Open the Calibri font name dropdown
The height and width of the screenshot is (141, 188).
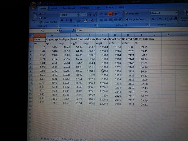pos(77,15)
